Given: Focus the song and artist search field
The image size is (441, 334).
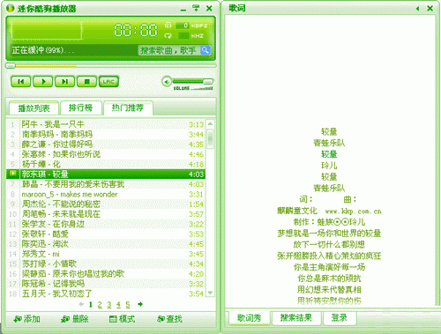Looking at the screenshot, I should (x=169, y=50).
